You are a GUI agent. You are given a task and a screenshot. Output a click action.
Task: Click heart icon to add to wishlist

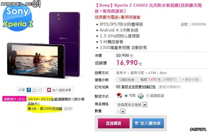[x=49, y=90]
